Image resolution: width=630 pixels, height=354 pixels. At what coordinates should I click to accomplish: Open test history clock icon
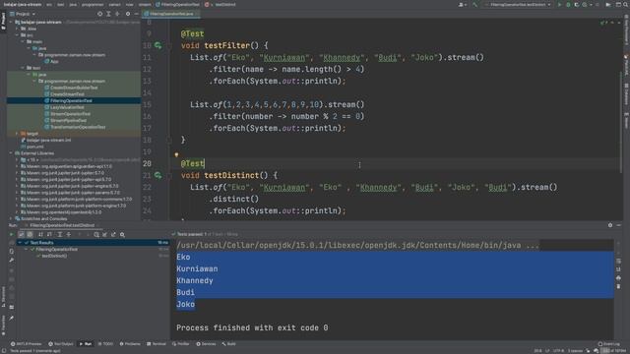click(x=96, y=234)
